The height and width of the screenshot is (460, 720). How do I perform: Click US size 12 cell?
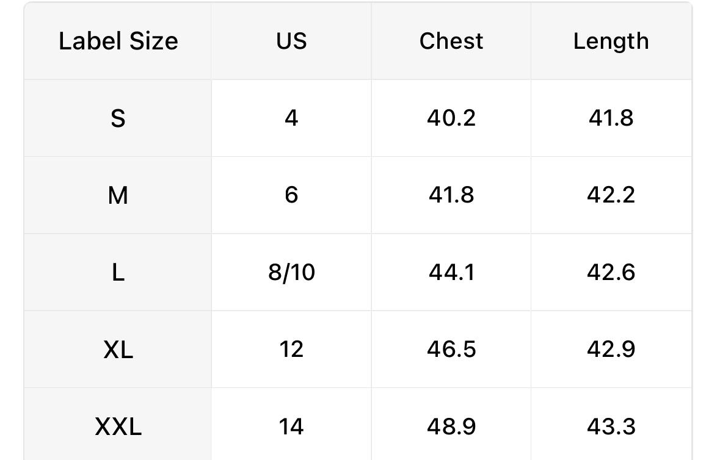click(291, 350)
